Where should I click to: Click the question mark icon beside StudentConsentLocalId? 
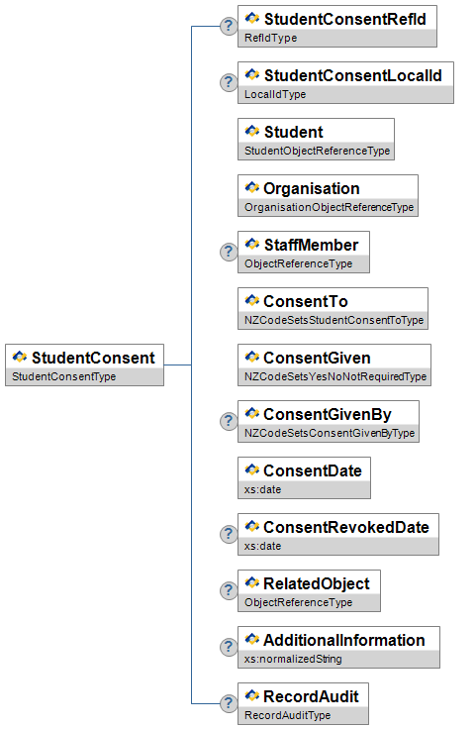coord(229,83)
